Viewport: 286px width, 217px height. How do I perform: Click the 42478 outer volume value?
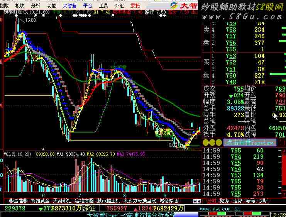click(235, 128)
